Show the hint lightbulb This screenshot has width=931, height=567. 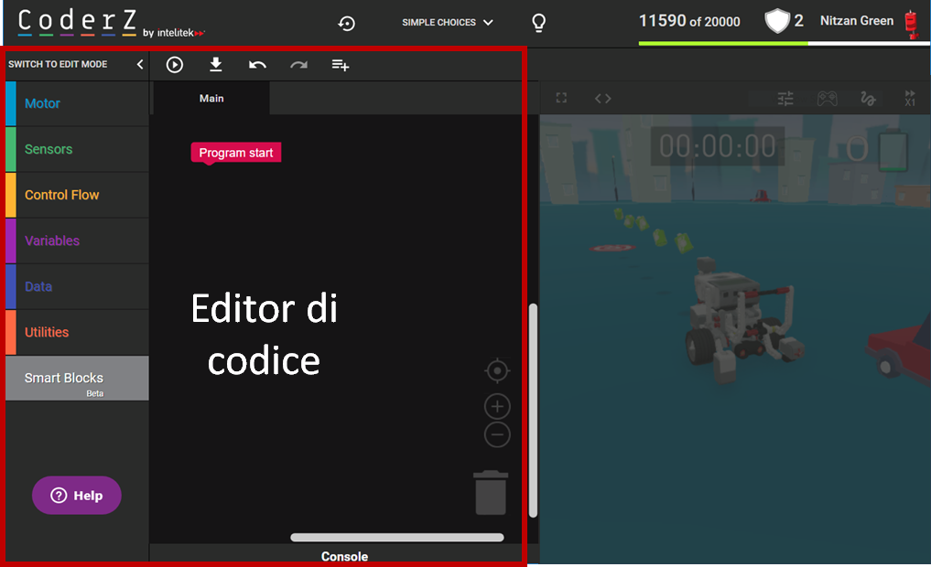pos(538,23)
